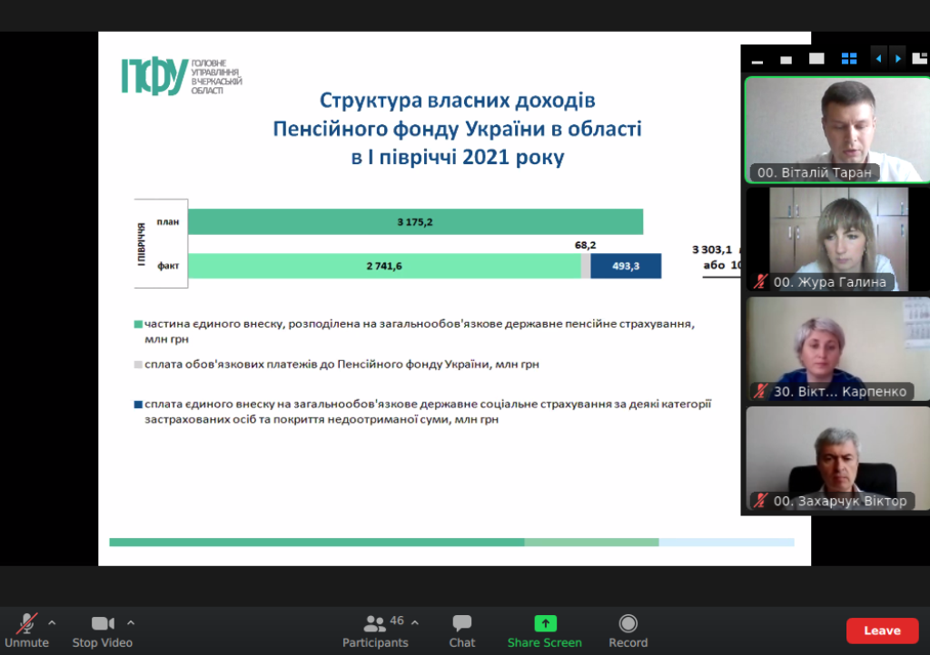This screenshot has height=655, width=930.
Task: Leave the meeting with red Leave button
Action: click(882, 631)
